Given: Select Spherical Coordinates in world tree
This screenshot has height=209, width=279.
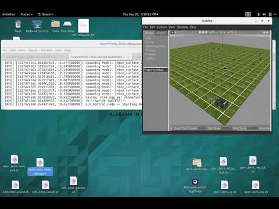Looking at the screenshot, I should click(x=156, y=46).
